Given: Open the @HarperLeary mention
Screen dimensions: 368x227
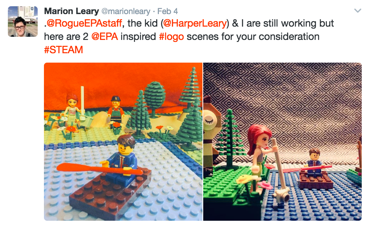Looking at the screenshot, I should [195, 23].
